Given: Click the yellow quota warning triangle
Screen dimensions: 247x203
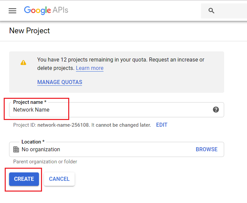Looking at the screenshot, I should (x=23, y=63).
